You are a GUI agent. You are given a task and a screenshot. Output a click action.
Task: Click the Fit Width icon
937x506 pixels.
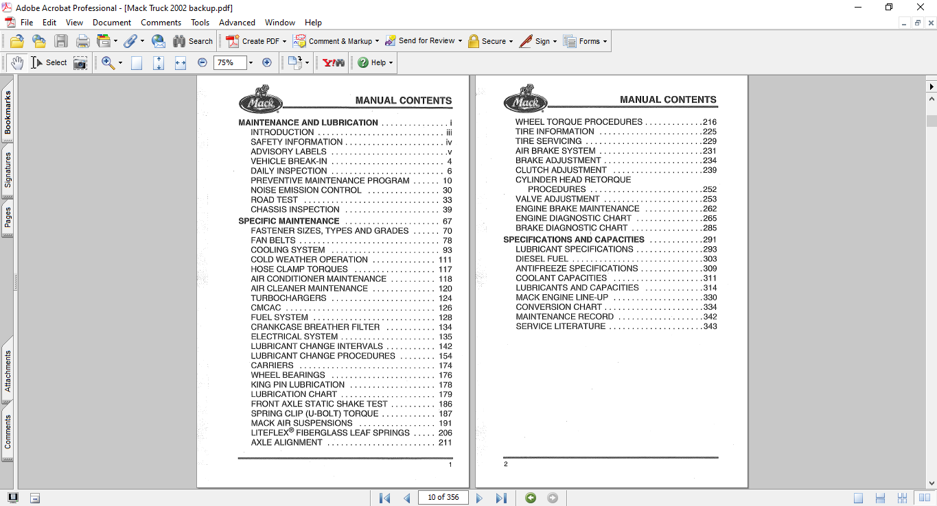pos(181,62)
